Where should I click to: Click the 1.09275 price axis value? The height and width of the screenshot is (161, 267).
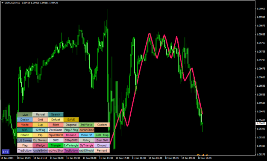pyautogui.click(x=261, y=155)
